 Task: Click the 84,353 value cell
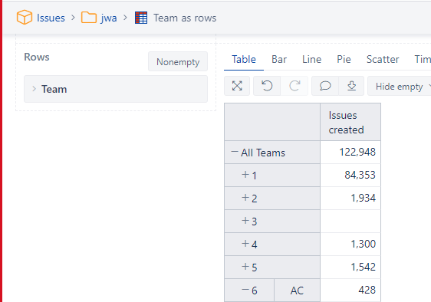point(350,176)
